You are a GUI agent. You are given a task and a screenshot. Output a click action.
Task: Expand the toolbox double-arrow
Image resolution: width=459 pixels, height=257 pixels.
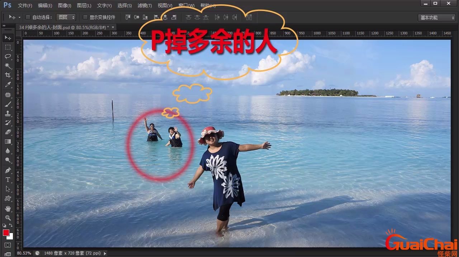4,26
